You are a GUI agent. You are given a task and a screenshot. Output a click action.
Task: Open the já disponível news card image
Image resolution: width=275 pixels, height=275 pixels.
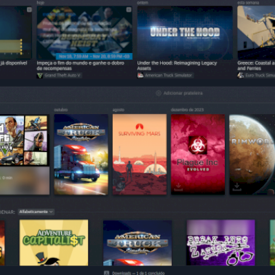point(16,33)
